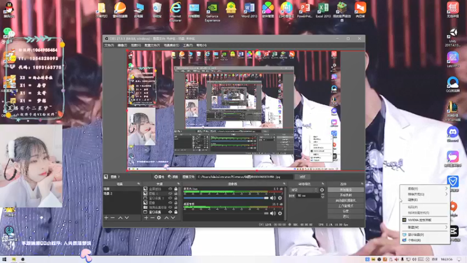
Task: Add a new source with plus icon
Action: (x=146, y=218)
